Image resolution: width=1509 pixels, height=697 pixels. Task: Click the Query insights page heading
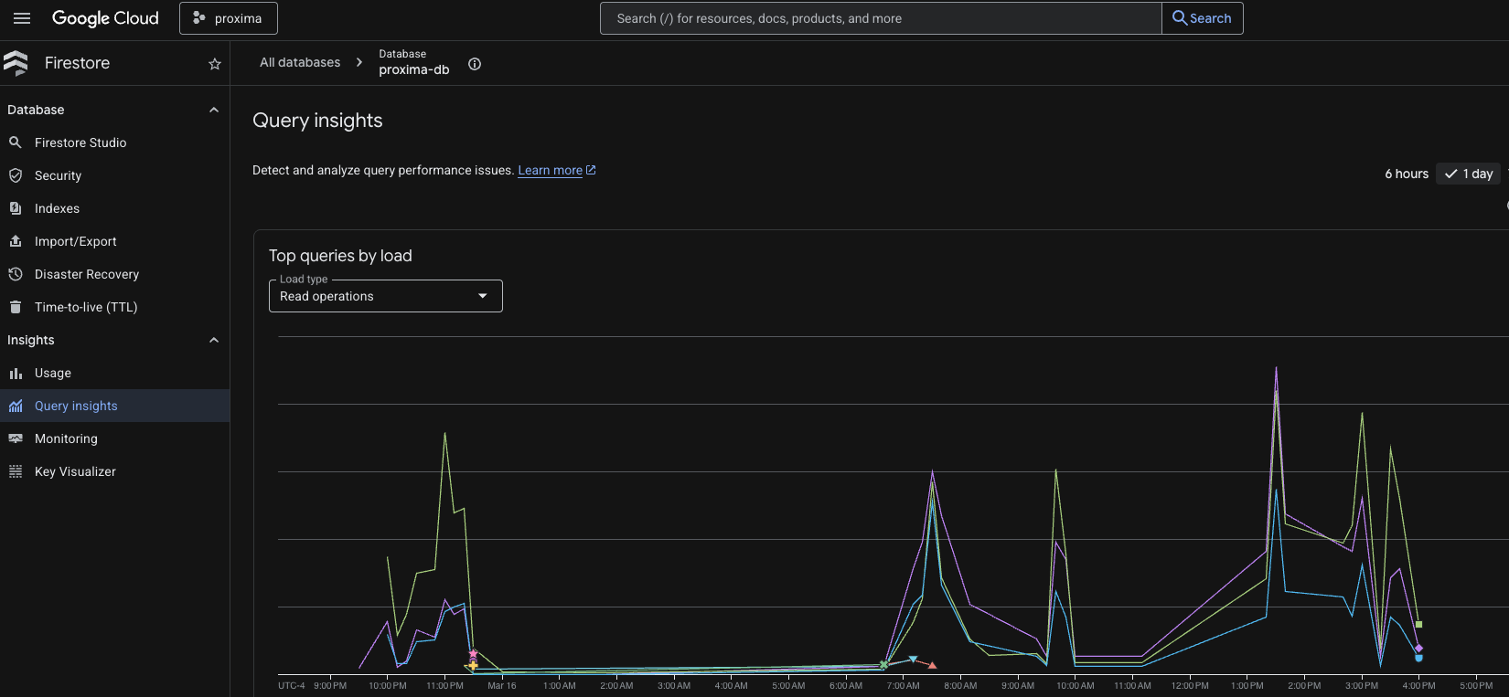coord(317,121)
